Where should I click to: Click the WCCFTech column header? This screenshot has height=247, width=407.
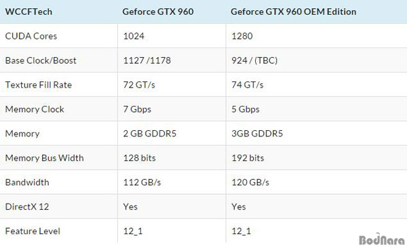28,12
